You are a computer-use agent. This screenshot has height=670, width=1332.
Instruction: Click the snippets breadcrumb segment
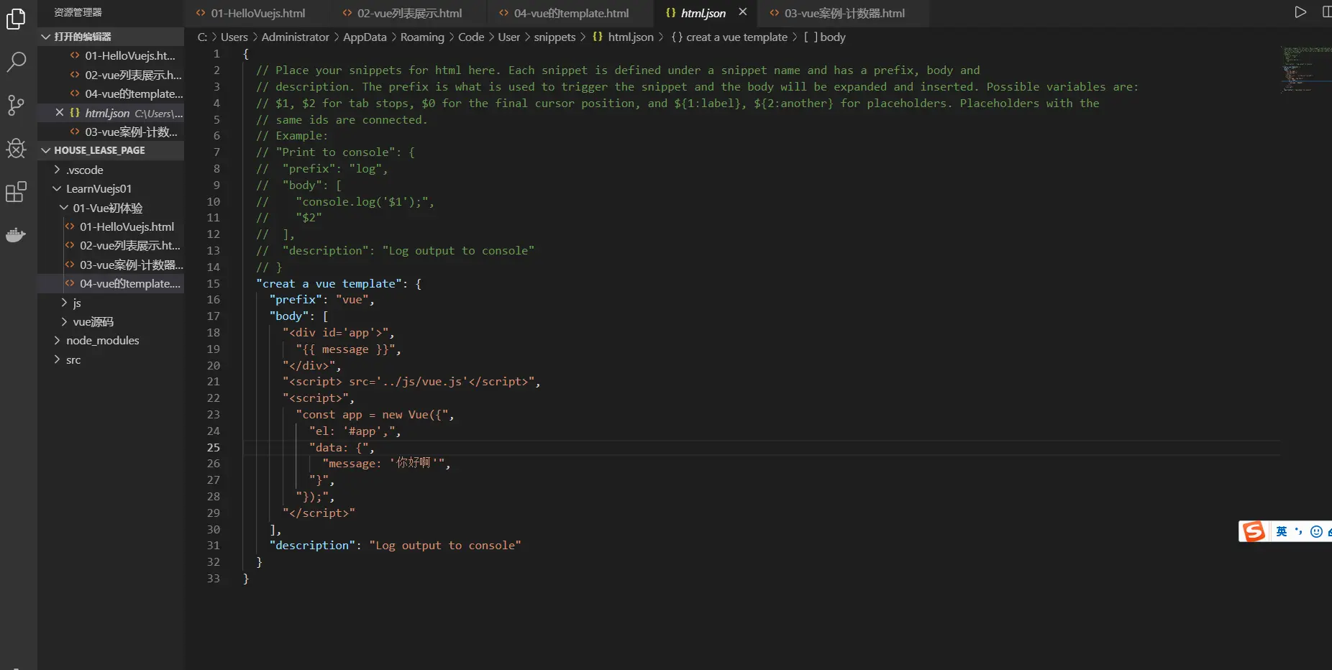pyautogui.click(x=554, y=37)
